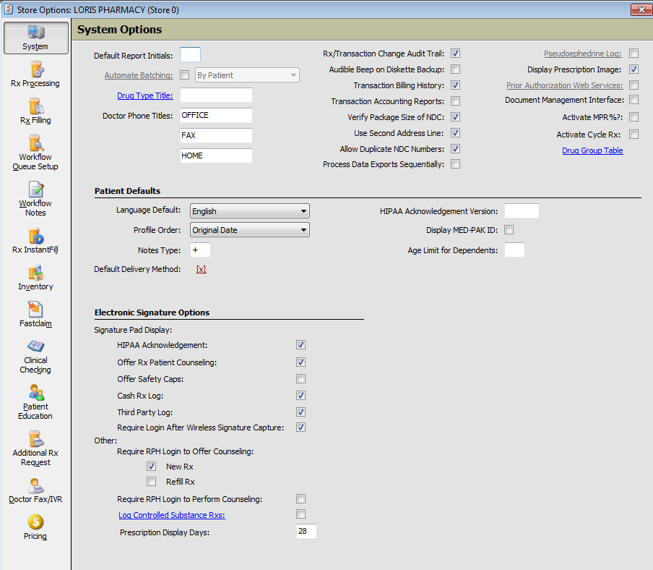Open the Inventory options icon
Screen dimensions: 653x570
[x=35, y=273]
